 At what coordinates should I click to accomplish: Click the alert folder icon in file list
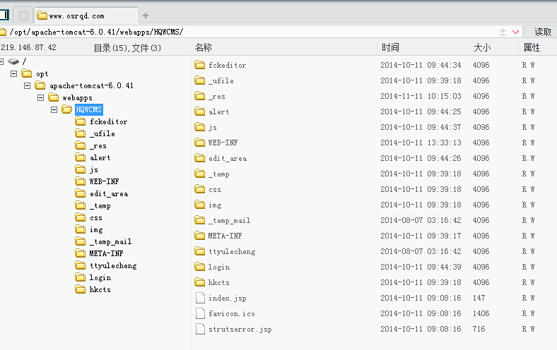pyautogui.click(x=199, y=111)
